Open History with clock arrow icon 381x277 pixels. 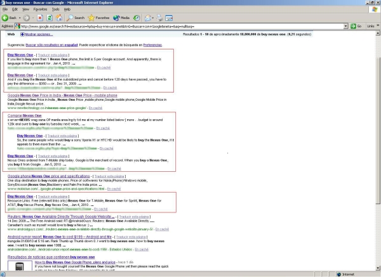click(137, 18)
